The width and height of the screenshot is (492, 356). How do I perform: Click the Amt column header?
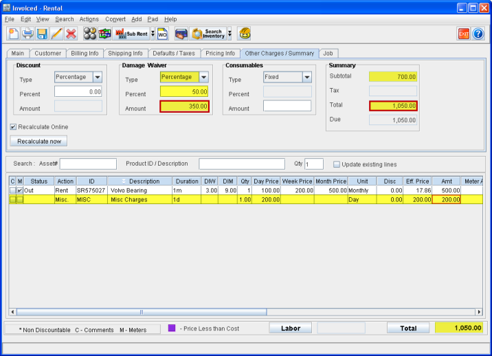(x=446, y=181)
